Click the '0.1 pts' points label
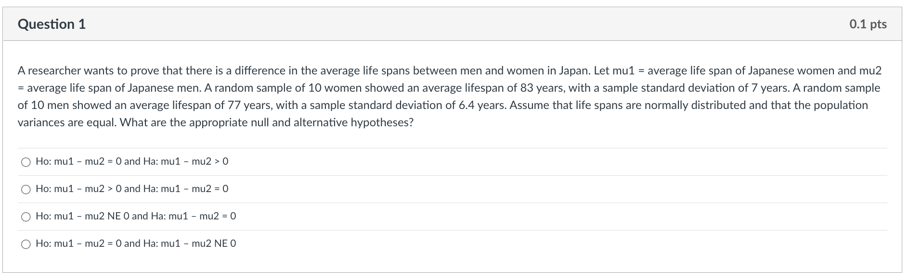Image resolution: width=909 pixels, height=278 pixels. pyautogui.click(x=868, y=24)
